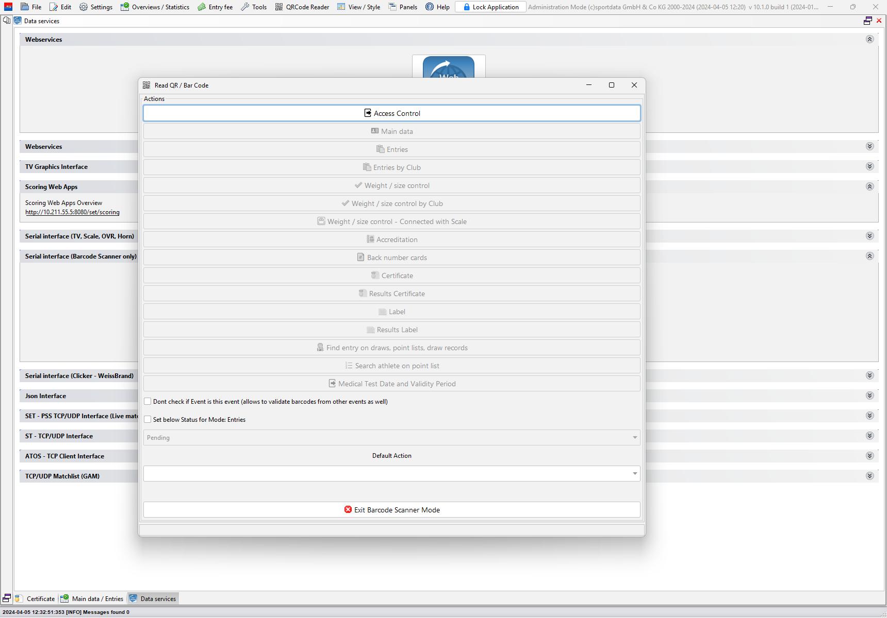Viewport: 887px width, 618px height.
Task: Click the bottom-left window layout icon
Action: 7,598
